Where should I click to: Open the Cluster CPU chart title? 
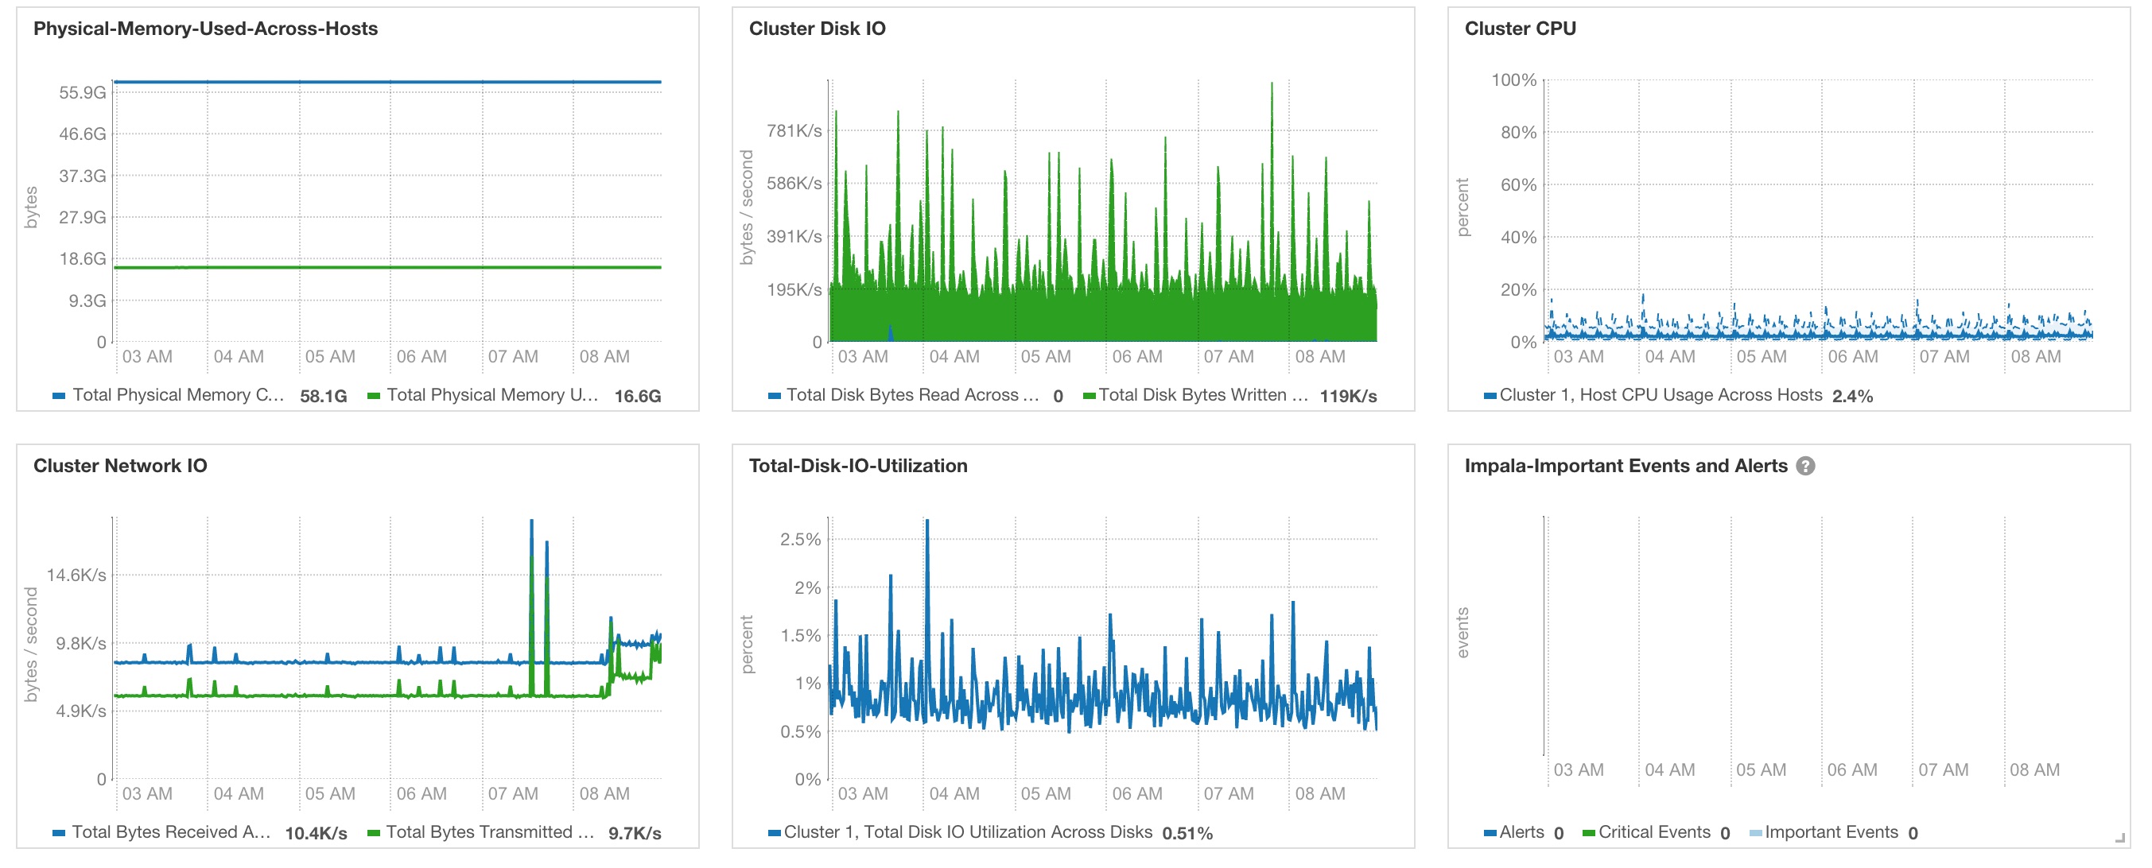pyautogui.click(x=1520, y=29)
